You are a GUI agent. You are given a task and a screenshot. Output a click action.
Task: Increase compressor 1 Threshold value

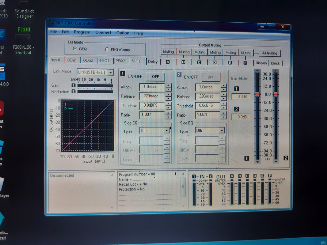[x=168, y=104]
